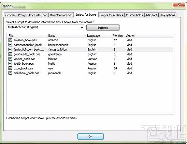Toggle the livelib_book.pas checkbox
Viewport: 187px width, 144px height.
click(x=10, y=63)
